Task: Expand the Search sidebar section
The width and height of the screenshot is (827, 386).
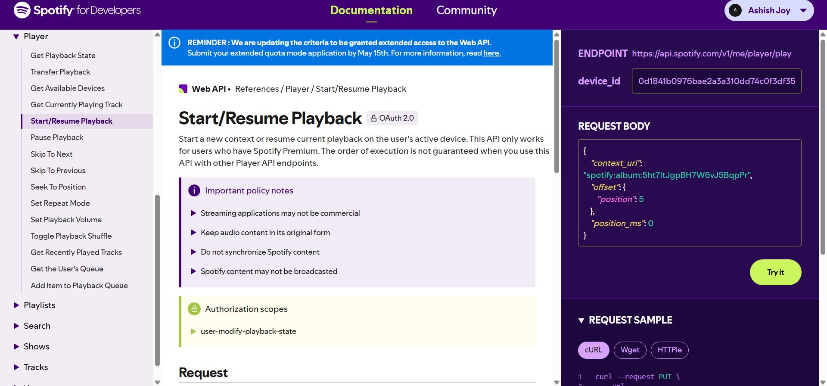Action: (x=16, y=326)
